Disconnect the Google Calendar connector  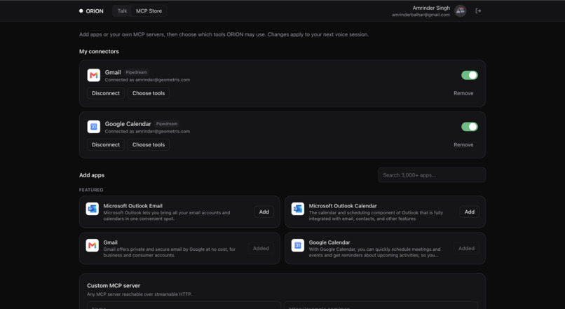point(106,145)
